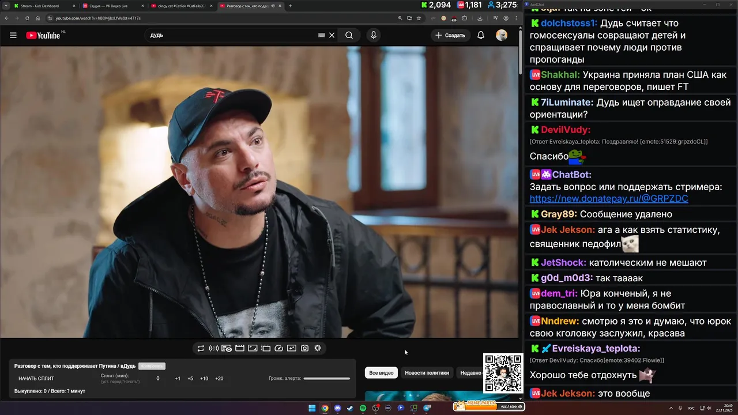The image size is (738, 415).
Task: Click the eye card icon under the video
Action: tap(227, 348)
